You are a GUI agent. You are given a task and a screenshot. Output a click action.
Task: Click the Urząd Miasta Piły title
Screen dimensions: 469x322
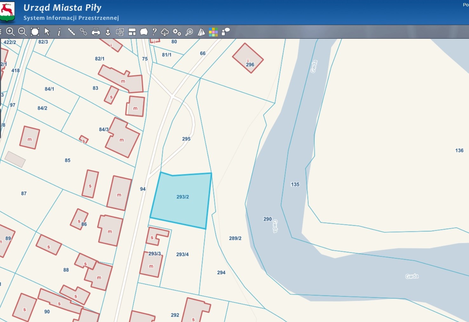(63, 8)
